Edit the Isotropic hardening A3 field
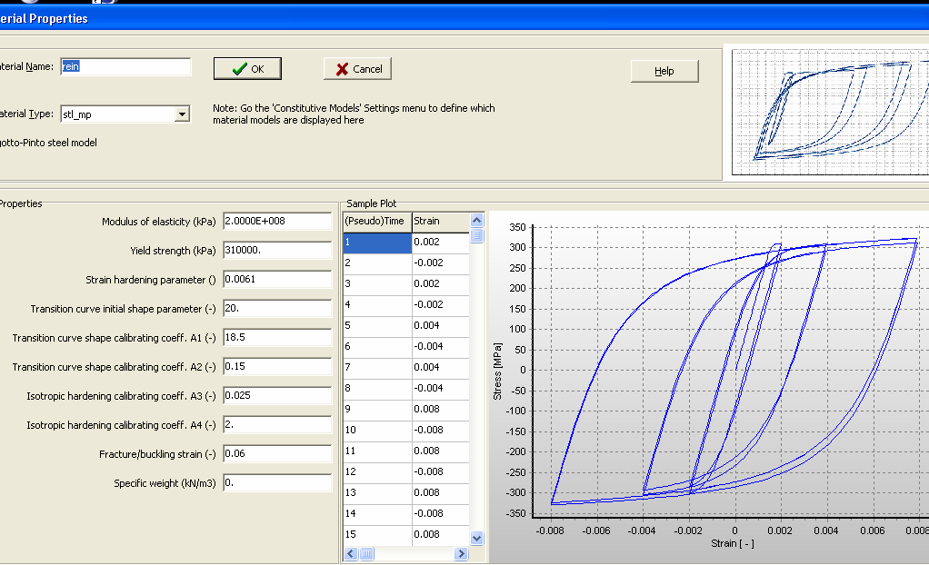 pyautogui.click(x=277, y=395)
